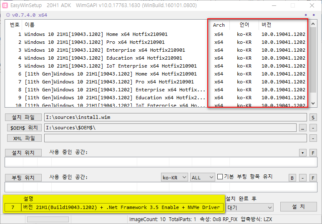The width and height of the screenshot is (322, 224).
Task: Open the ALL dropdown
Action: pos(202,177)
